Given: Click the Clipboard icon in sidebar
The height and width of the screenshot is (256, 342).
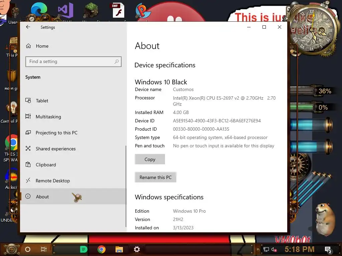Looking at the screenshot, I should (x=28, y=164).
